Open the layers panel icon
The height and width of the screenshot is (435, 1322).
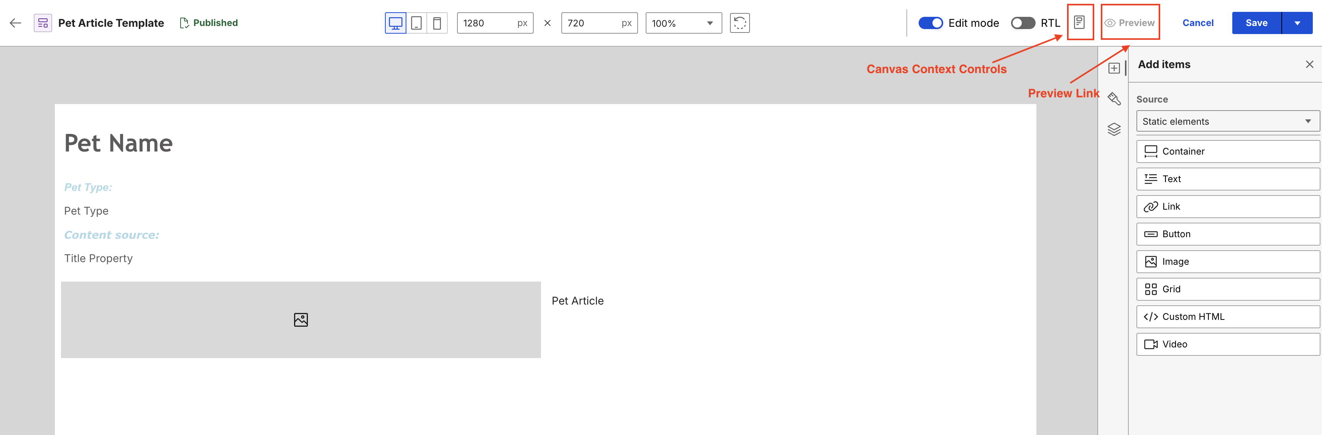pos(1114,129)
